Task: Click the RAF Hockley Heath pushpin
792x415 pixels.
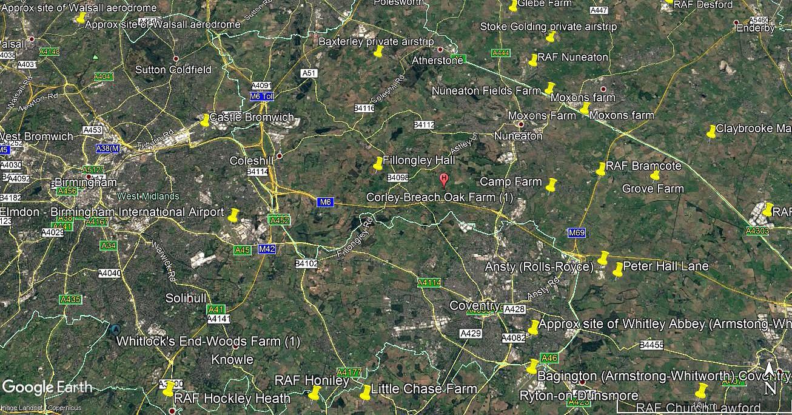Action: coord(169,389)
